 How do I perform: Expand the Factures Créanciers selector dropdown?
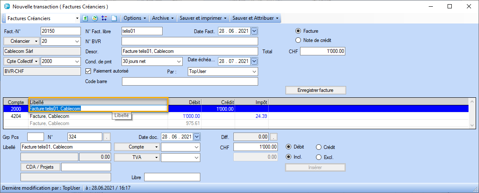(x=77, y=18)
